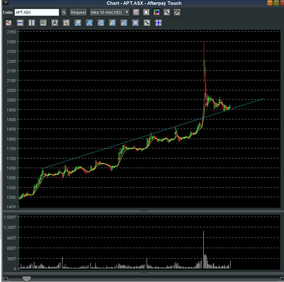Image resolution: width=284 pixels, height=282 pixels.
Task: Select the vertical line tool
Action: point(31,23)
